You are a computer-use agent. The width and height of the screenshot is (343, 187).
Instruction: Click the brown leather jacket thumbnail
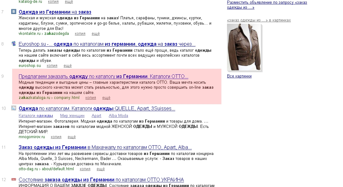click(244, 47)
